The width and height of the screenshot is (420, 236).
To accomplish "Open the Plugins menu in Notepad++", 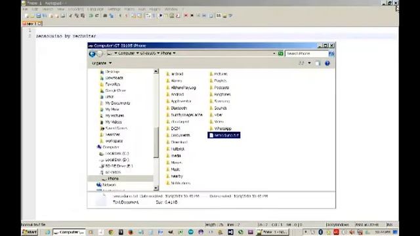I will tap(155, 9).
